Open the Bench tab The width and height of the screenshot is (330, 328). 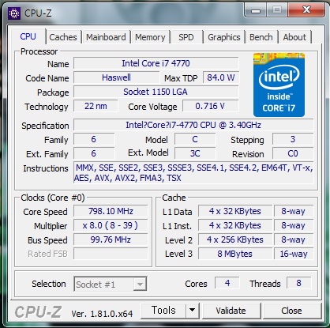pos(261,37)
